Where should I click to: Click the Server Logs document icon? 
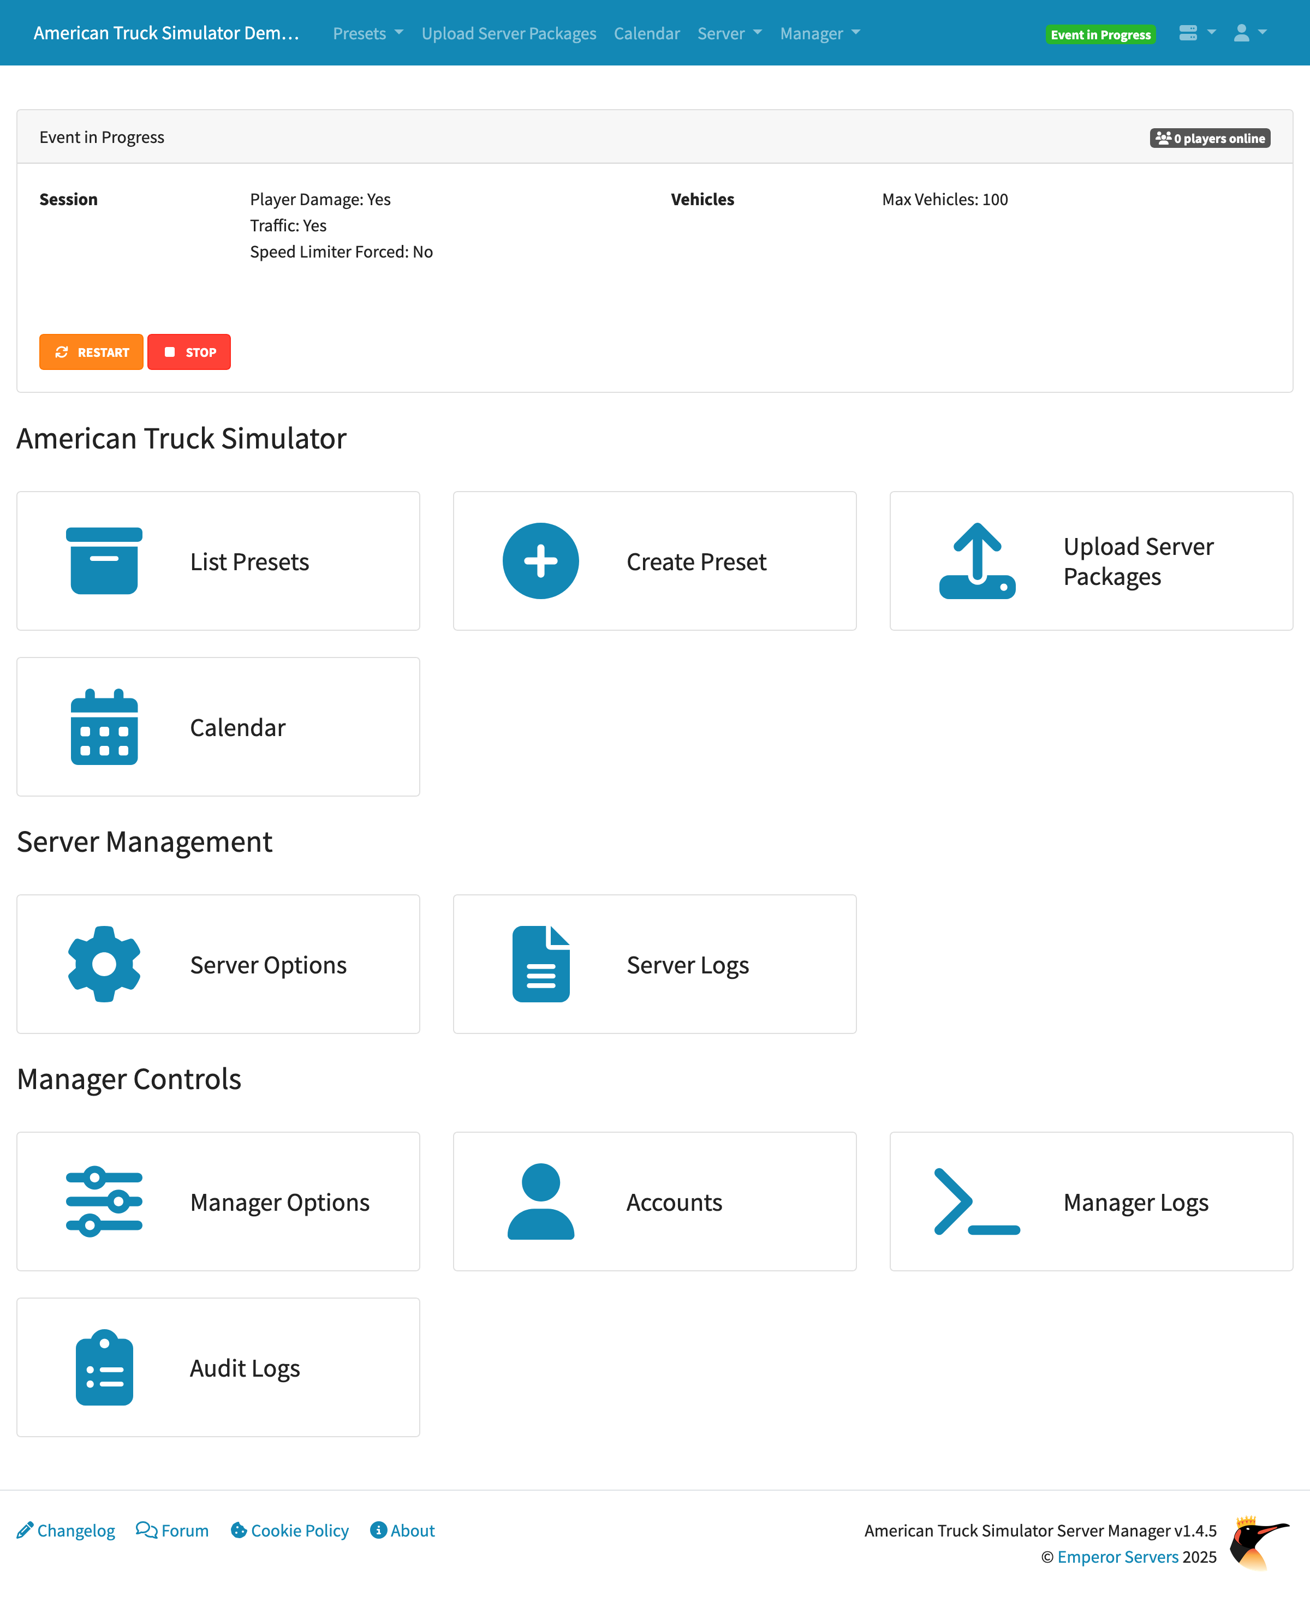click(x=540, y=964)
